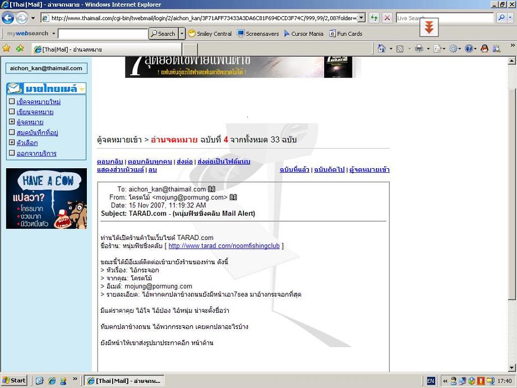Open the RSS feeds icon
The height and width of the screenshot is (388, 517).
(x=400, y=49)
